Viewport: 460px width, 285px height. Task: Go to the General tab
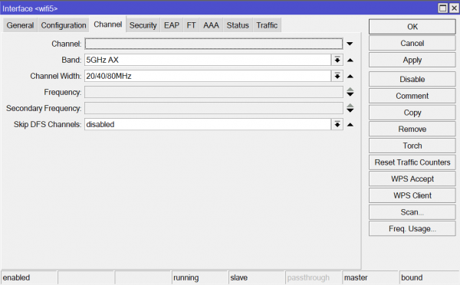tap(20, 25)
